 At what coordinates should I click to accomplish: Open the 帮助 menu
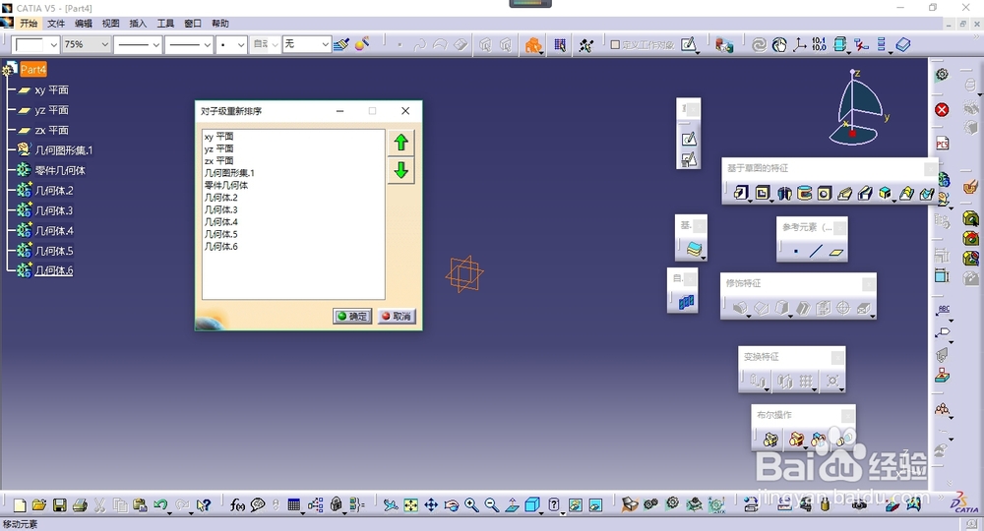pyautogui.click(x=220, y=24)
